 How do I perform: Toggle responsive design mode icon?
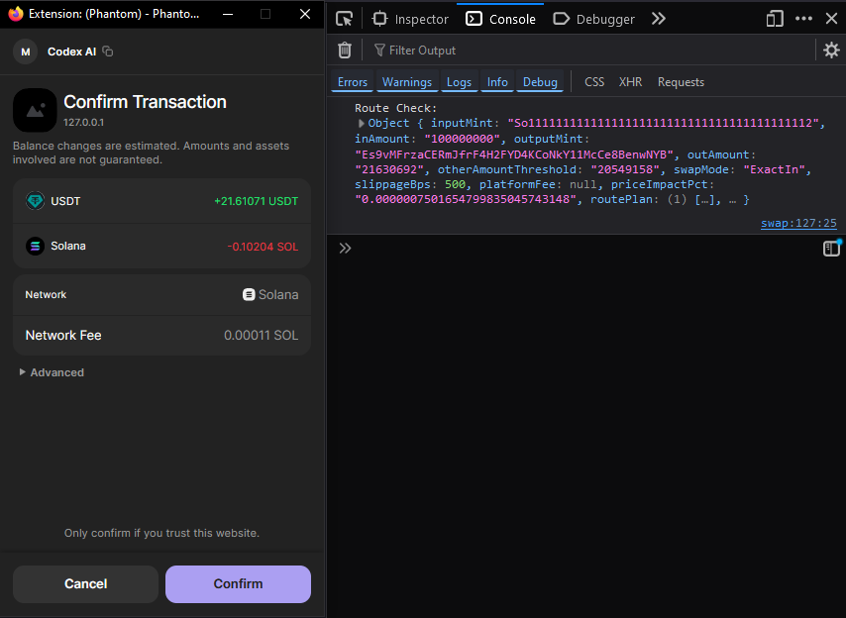point(775,19)
